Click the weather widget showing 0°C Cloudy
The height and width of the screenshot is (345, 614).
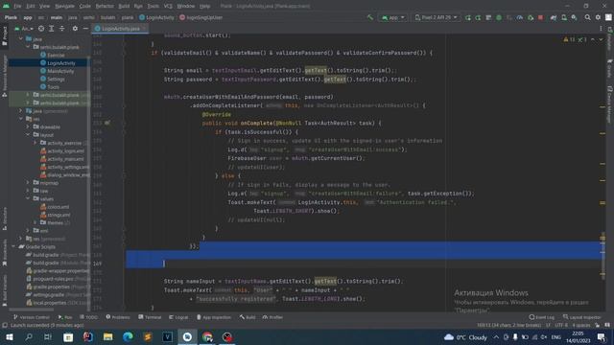pyautogui.click(x=465, y=337)
